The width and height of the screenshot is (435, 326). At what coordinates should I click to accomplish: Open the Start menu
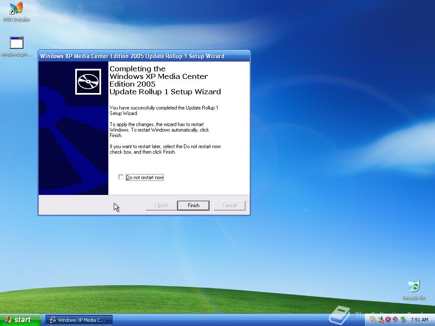[19, 320]
